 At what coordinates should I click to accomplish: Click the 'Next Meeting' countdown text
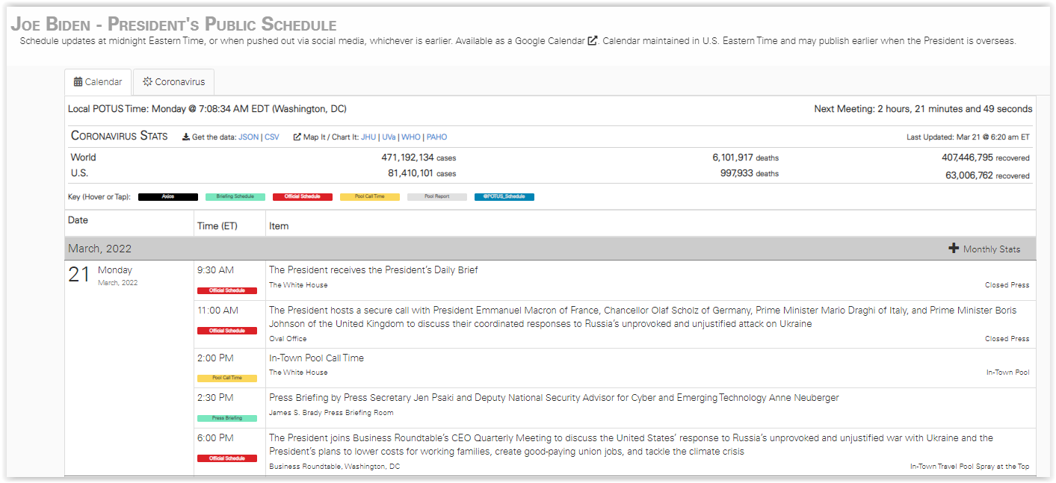[x=923, y=109]
